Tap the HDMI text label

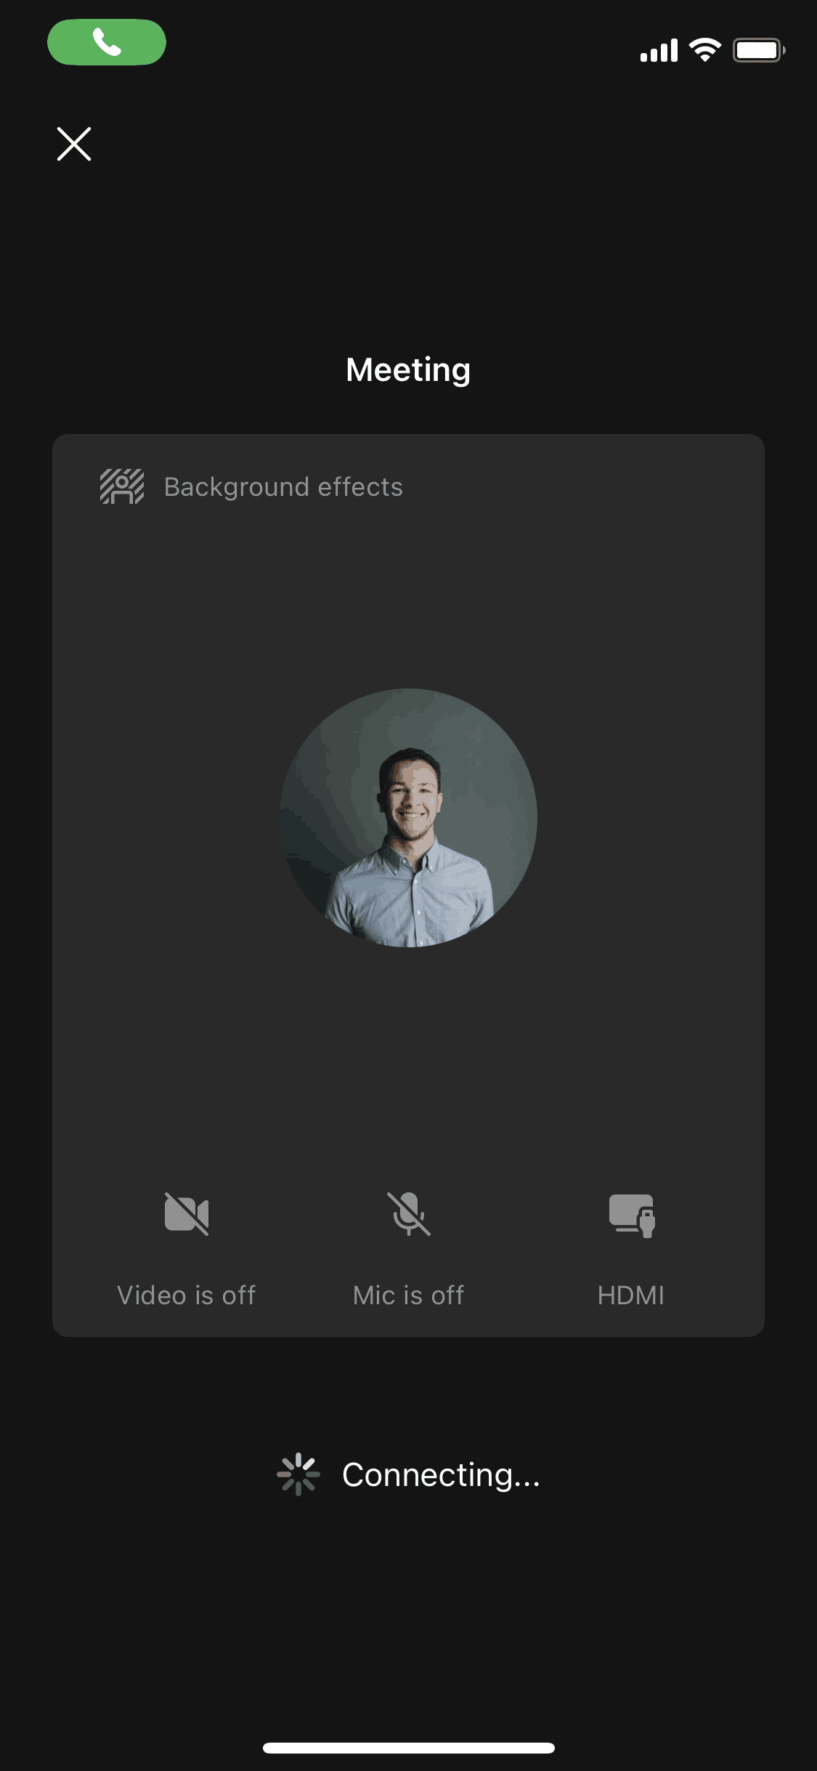(x=630, y=1295)
